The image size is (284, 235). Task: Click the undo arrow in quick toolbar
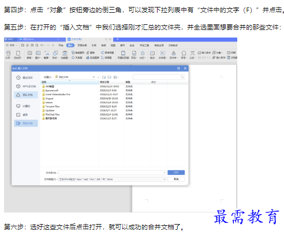point(42,45)
